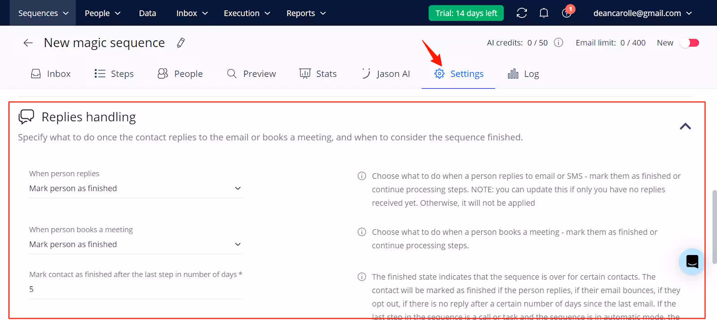The image size is (717, 320).
Task: Click the pencil icon to rename sequence
Action: click(x=181, y=43)
